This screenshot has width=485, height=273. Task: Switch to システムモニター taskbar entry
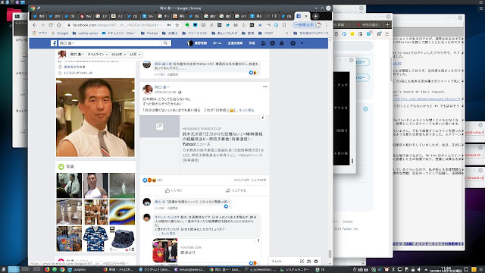(294, 270)
